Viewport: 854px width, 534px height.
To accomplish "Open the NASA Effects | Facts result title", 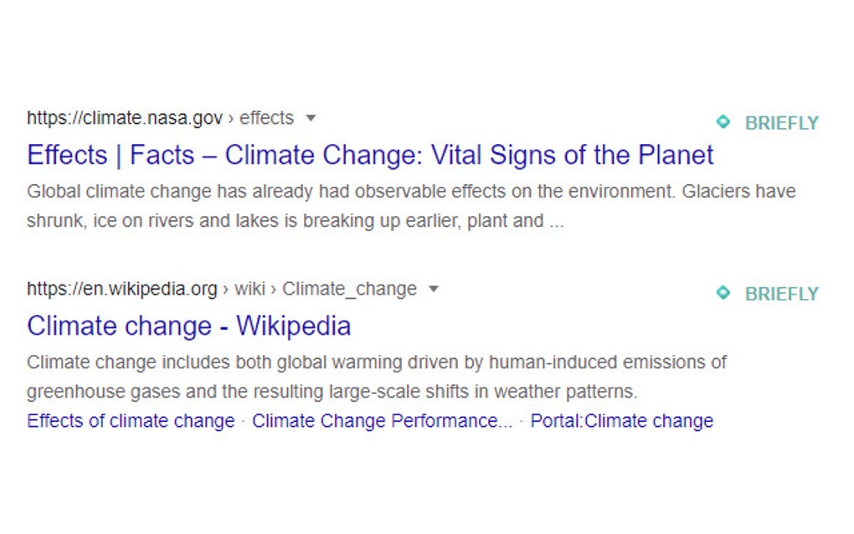I will click(x=370, y=155).
